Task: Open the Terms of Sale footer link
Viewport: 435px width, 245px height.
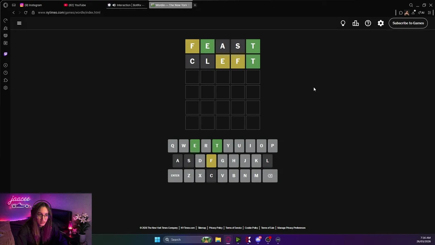Action: click(x=267, y=228)
